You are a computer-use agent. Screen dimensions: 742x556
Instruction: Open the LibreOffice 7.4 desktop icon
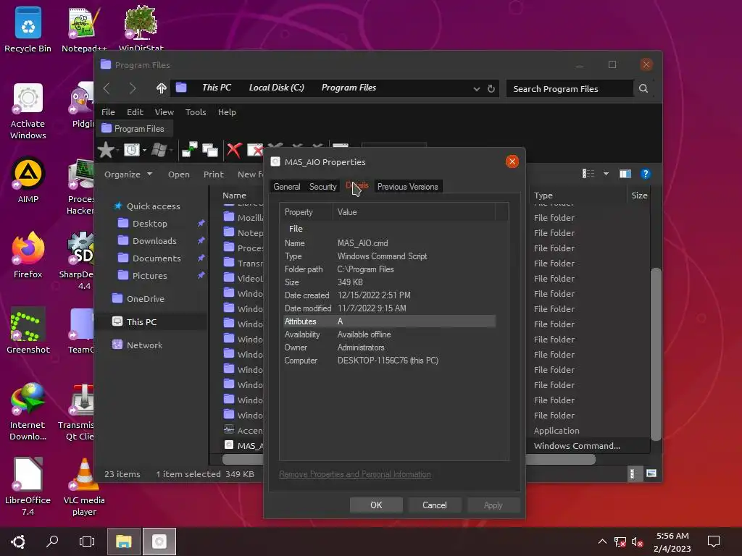[x=28, y=487]
